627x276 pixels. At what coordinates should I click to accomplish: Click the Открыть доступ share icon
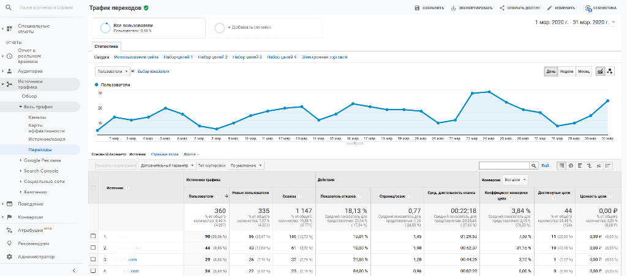pyautogui.click(x=502, y=9)
